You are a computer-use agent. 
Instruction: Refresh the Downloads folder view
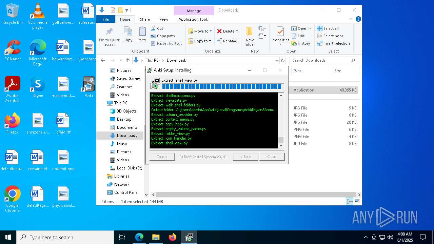283,60
